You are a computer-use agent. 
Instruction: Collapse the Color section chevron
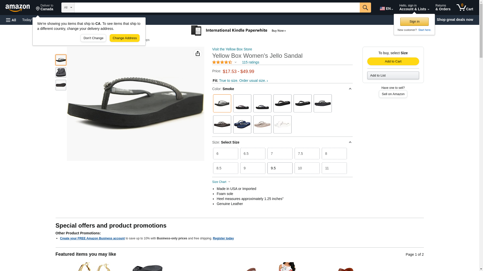tap(350, 89)
